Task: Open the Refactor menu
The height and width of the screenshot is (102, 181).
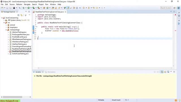Action: [19, 5]
